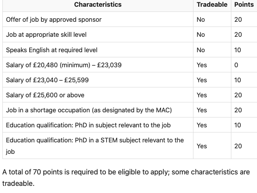
Task: Click the 10 points in Speaks English row
Action: click(238, 50)
